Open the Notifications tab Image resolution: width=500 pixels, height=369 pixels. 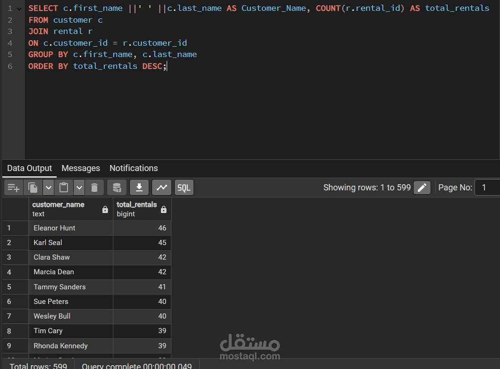133,168
